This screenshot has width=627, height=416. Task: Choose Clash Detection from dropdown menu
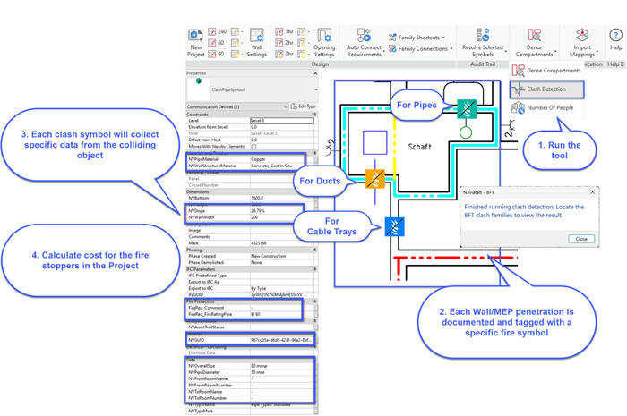546,89
